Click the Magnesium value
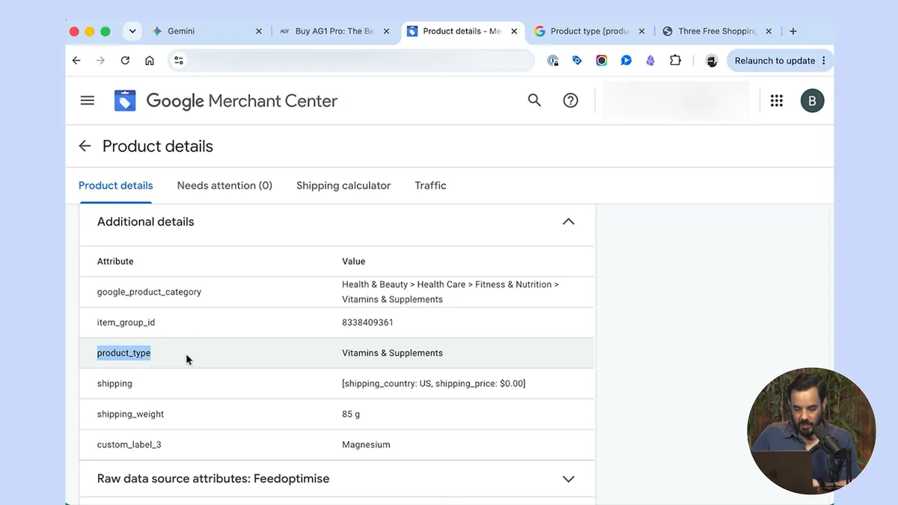 (366, 444)
